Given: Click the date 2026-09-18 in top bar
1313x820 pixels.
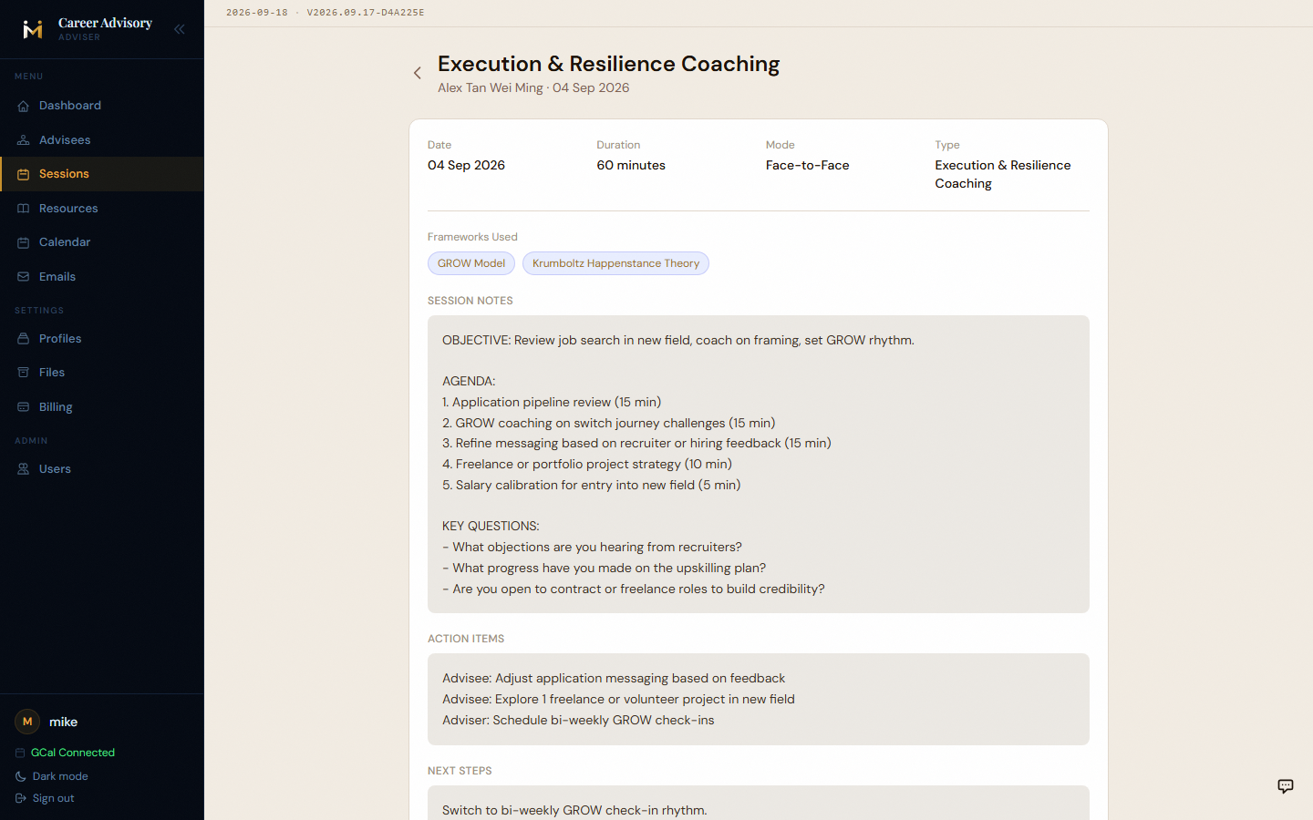Looking at the screenshot, I should click(x=257, y=13).
